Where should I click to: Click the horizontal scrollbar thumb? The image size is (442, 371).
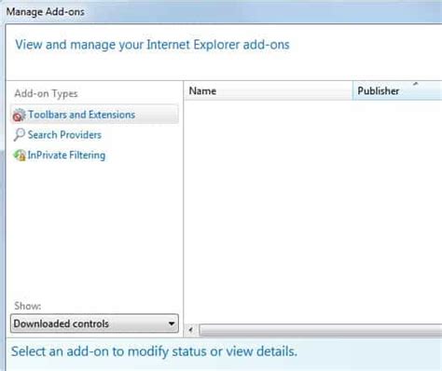[x=321, y=330]
